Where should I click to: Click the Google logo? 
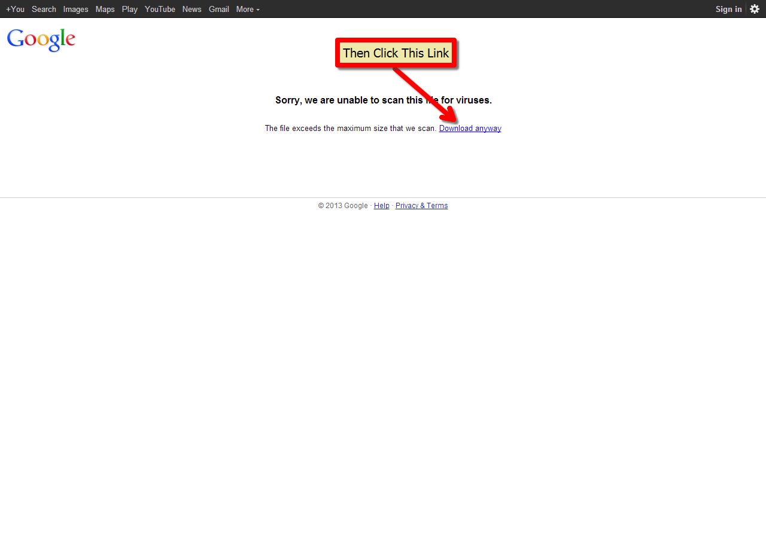point(41,39)
